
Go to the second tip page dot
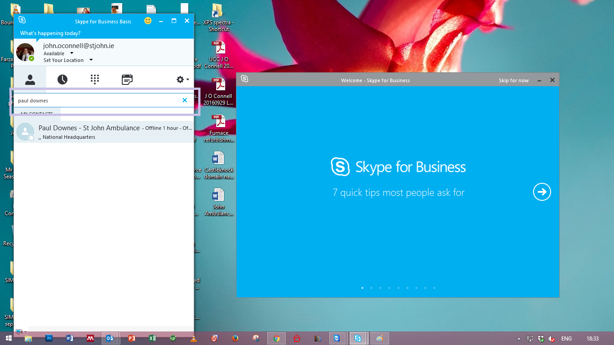371,288
